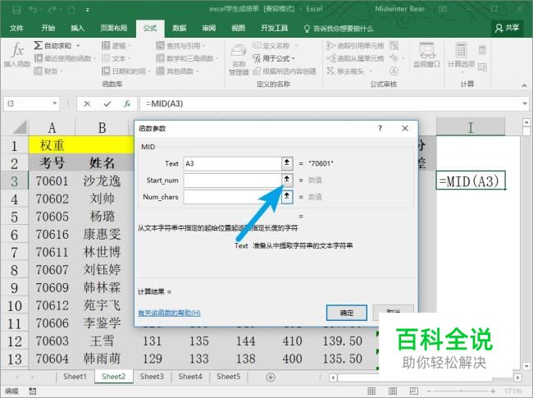The image size is (533, 398).
Task: Collapse dialog via Text field range selector
Action: tap(287, 163)
